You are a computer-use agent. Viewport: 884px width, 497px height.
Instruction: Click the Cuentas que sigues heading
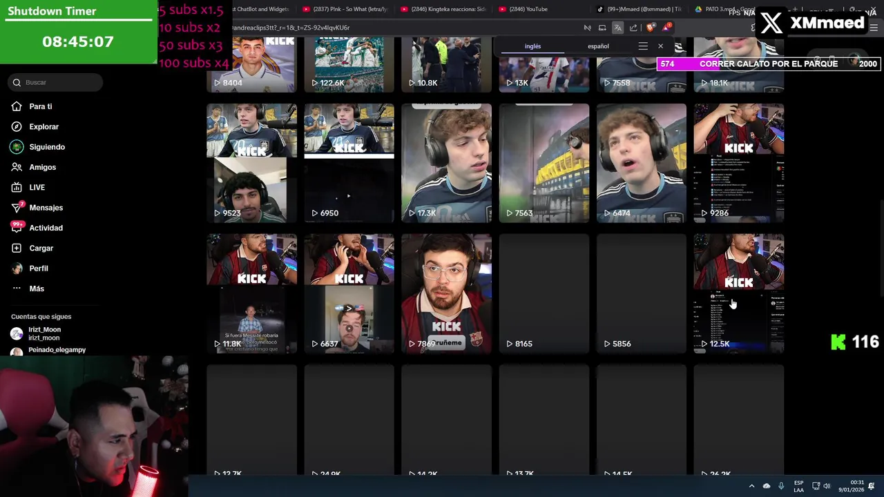click(41, 316)
